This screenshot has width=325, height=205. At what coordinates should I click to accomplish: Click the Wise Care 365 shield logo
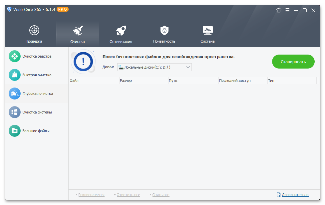[9, 9]
